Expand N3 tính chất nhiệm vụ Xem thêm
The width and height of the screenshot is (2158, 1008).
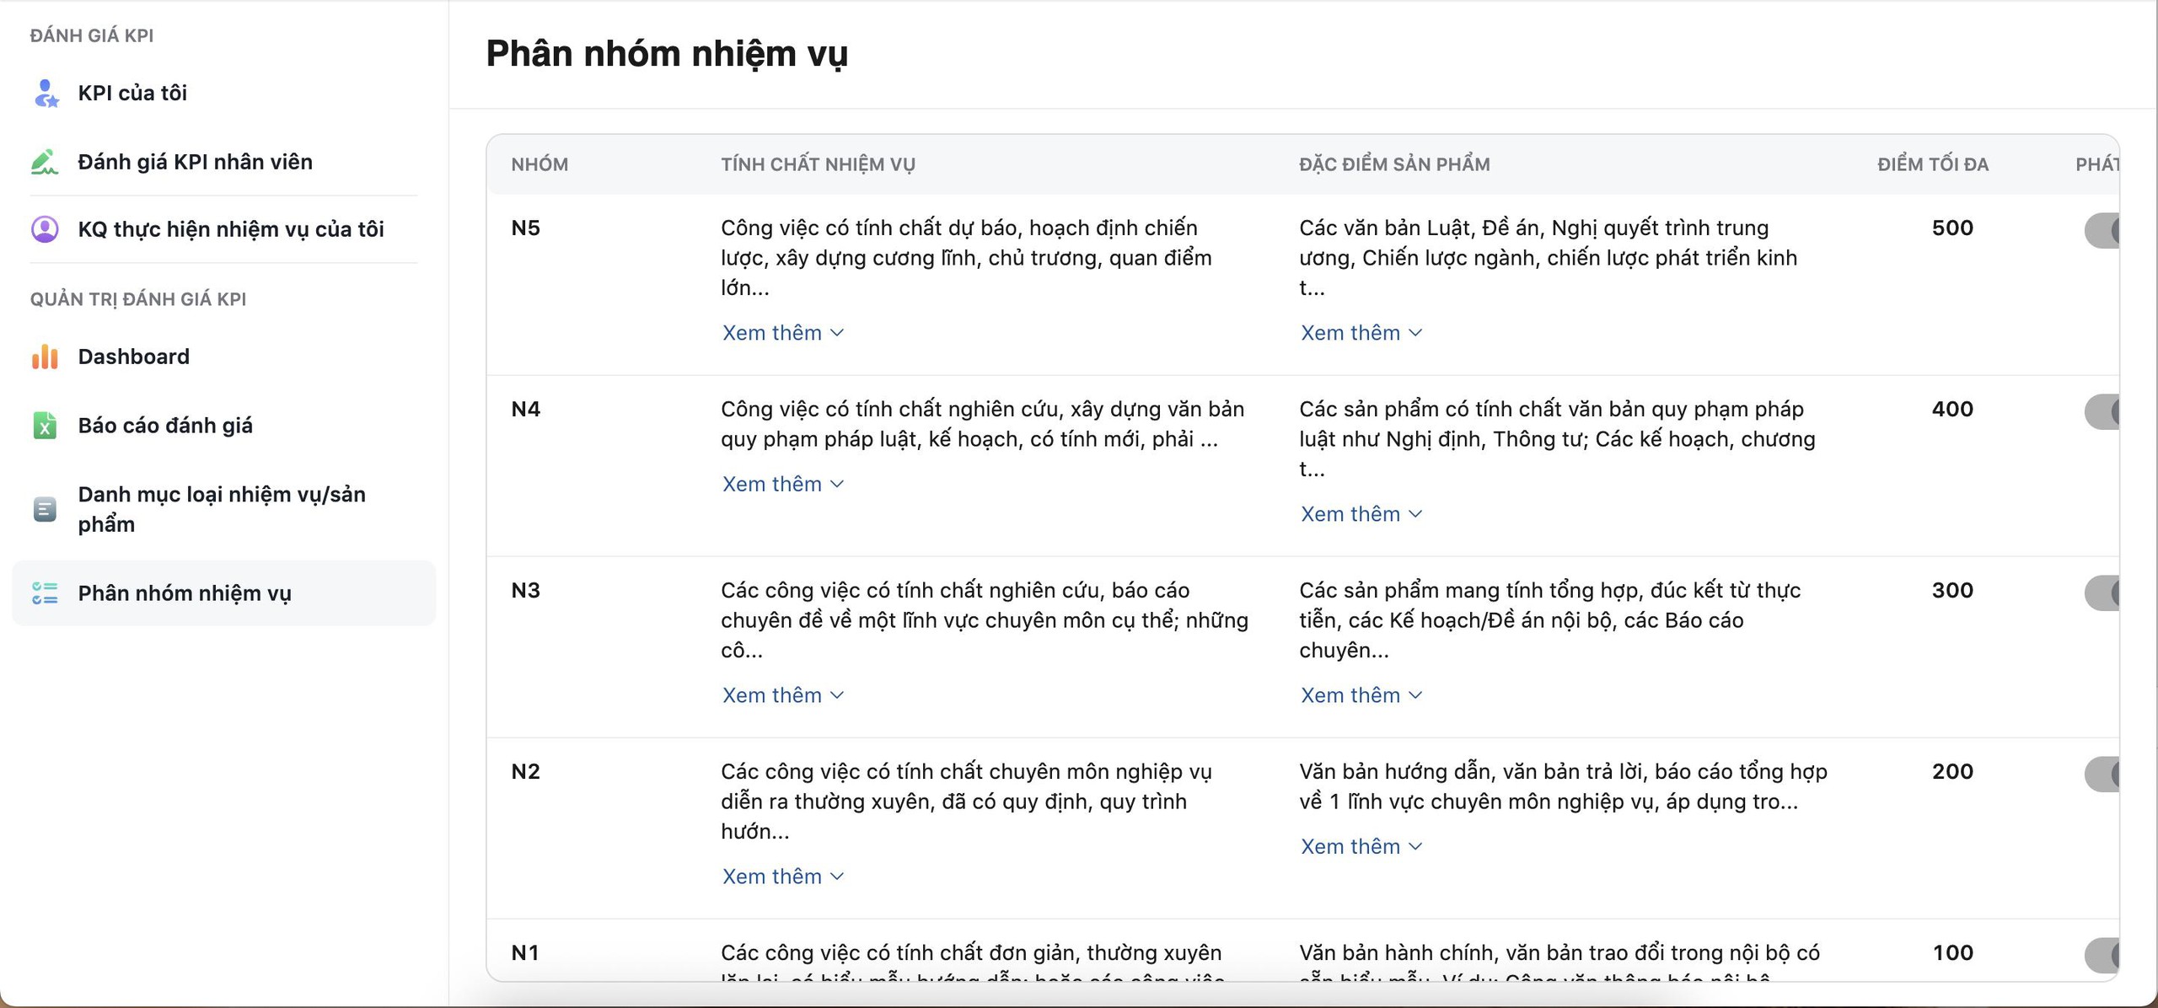pyautogui.click(x=783, y=695)
